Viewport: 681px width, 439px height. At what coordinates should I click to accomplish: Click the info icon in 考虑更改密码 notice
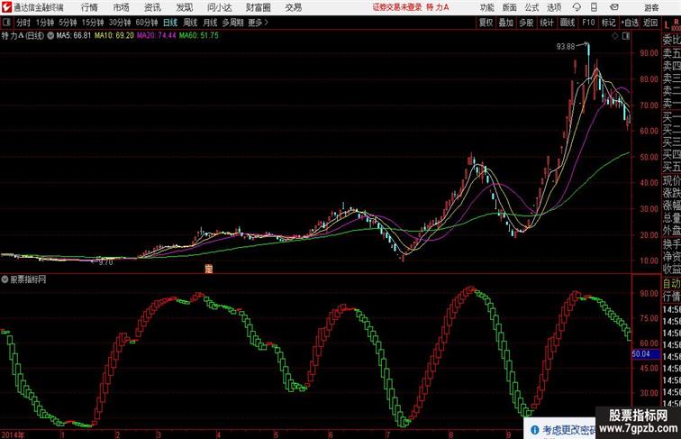point(535,430)
